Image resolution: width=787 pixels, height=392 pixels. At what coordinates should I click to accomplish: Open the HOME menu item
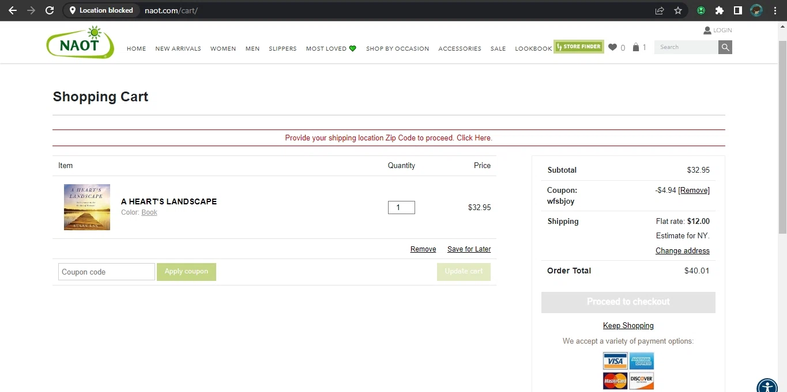[137, 49]
